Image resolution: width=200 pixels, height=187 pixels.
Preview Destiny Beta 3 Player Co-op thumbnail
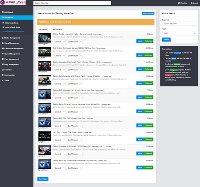45,108
